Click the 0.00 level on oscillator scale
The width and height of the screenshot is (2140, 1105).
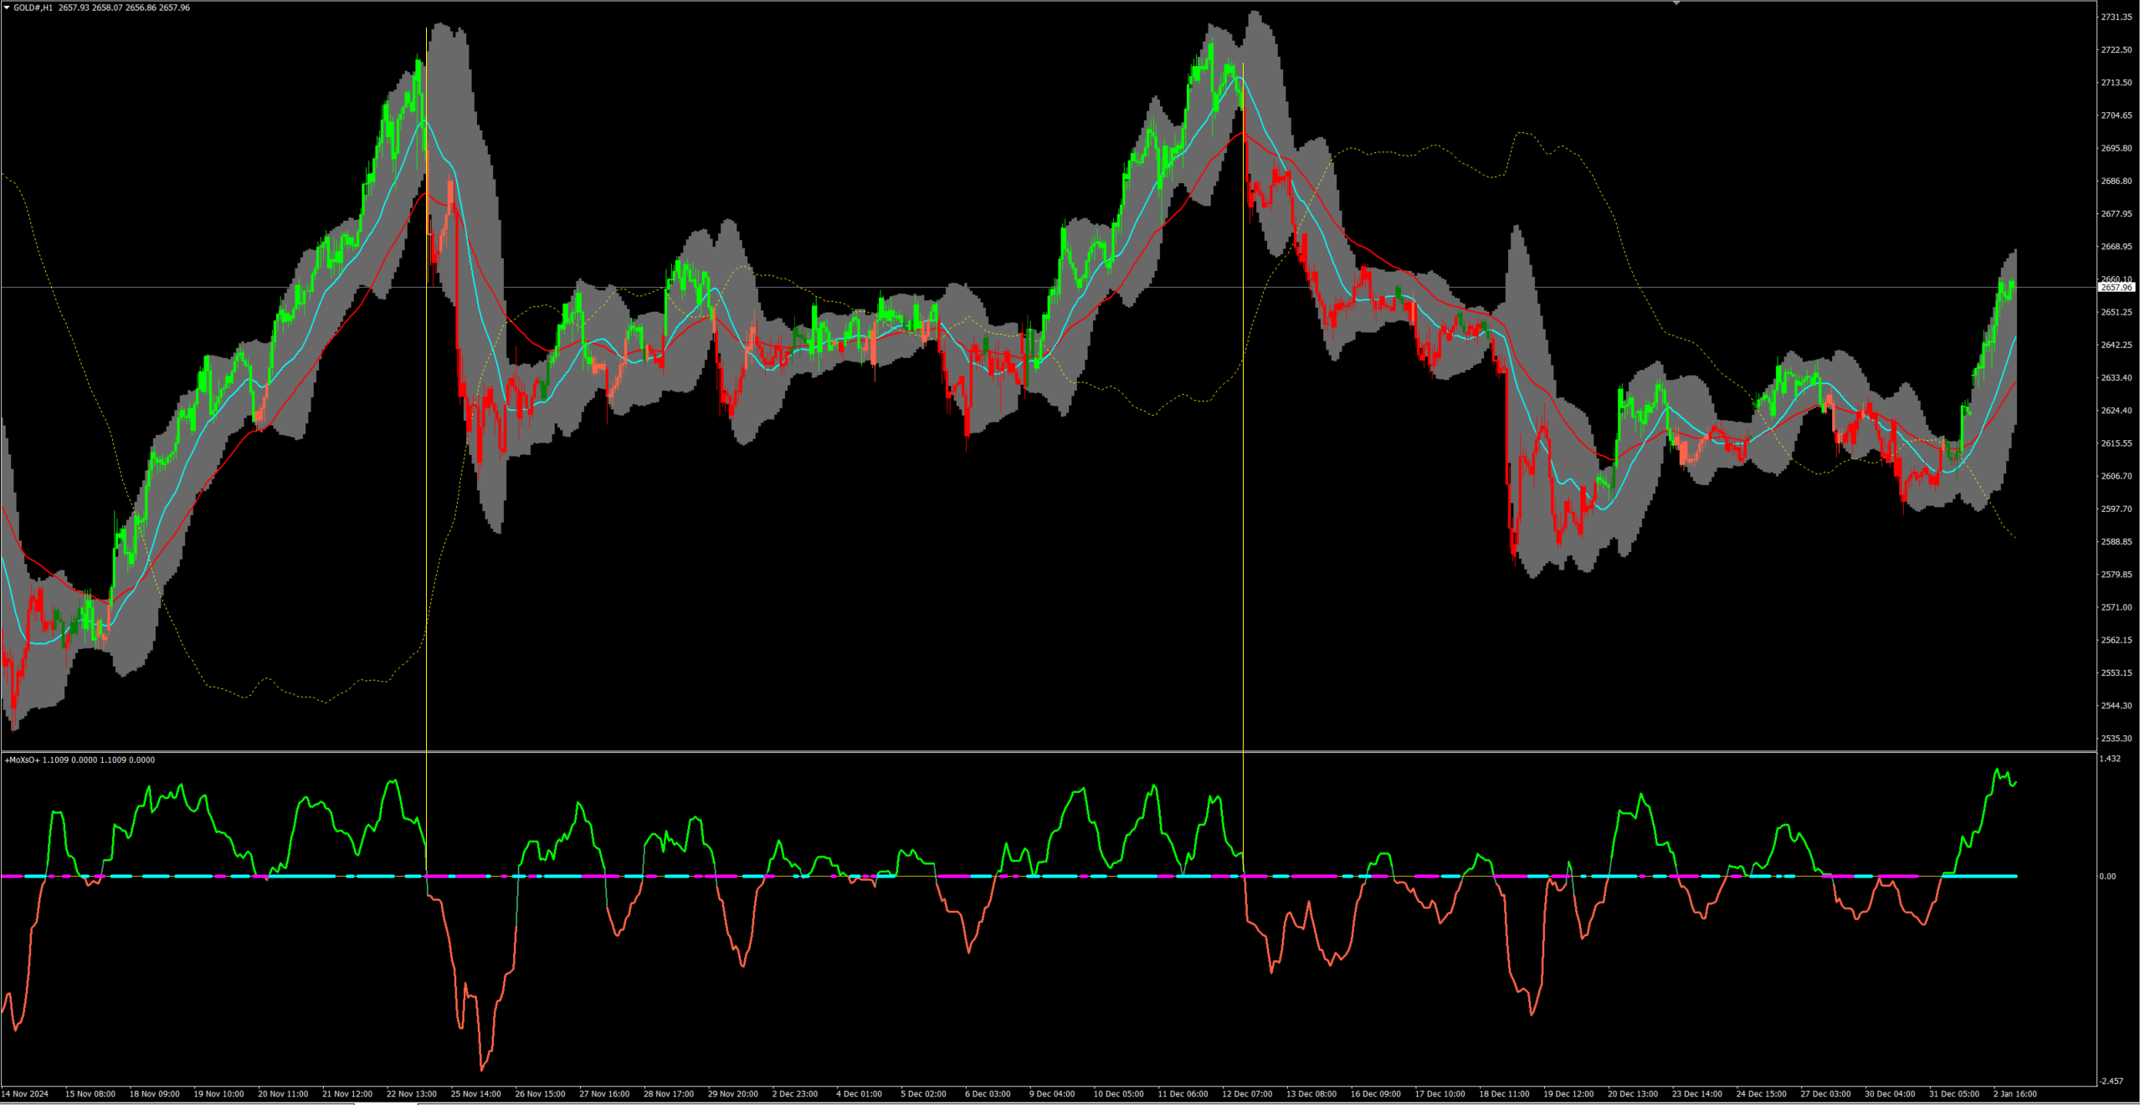[2107, 877]
